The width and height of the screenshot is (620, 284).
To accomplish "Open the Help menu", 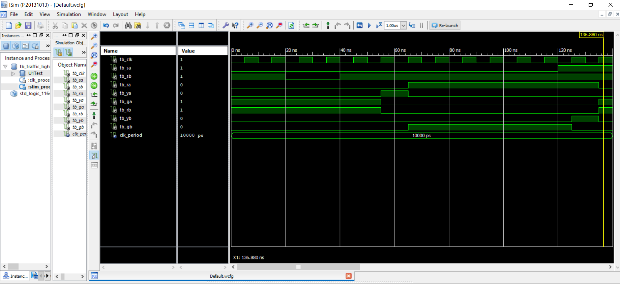I will 140,14.
